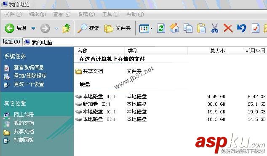Open the Back history dropdown arrow
267x156 pixels.
coord(33,28)
